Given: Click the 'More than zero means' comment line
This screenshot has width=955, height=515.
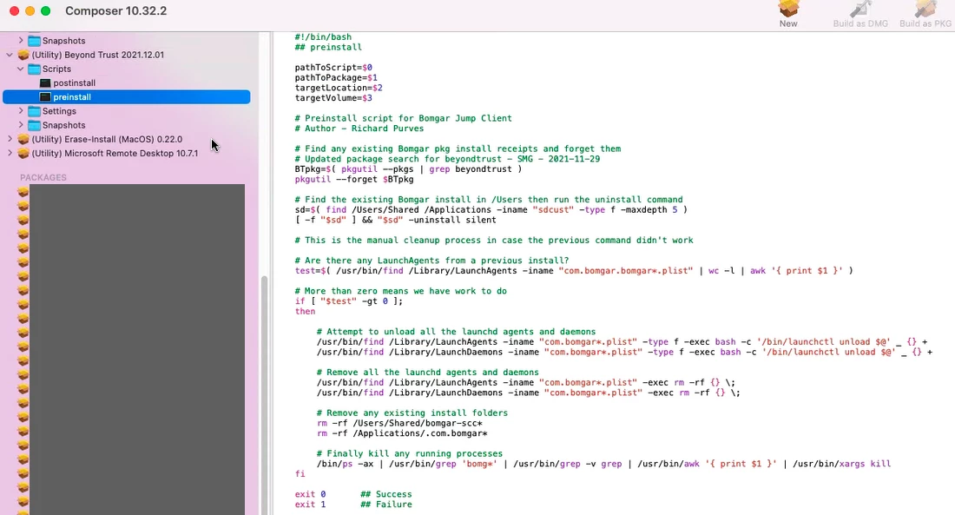Looking at the screenshot, I should pyautogui.click(x=401, y=291).
